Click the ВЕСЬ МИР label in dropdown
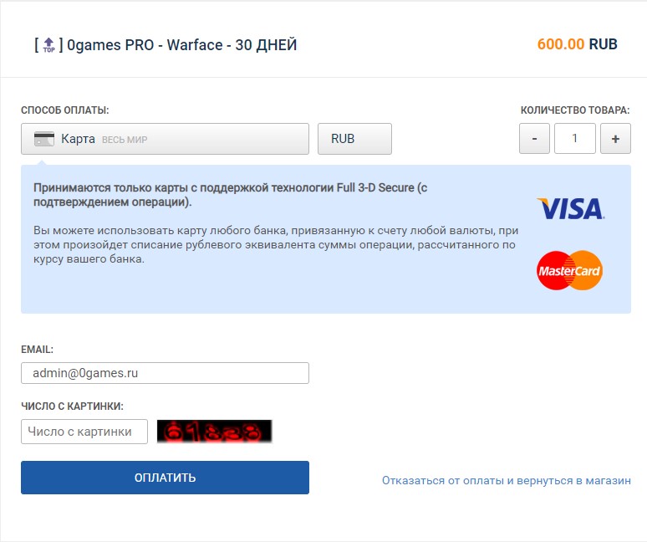Screen dimensions: 647x542 coord(125,140)
